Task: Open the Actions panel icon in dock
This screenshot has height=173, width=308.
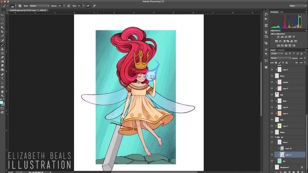Action: pyautogui.click(x=266, y=19)
